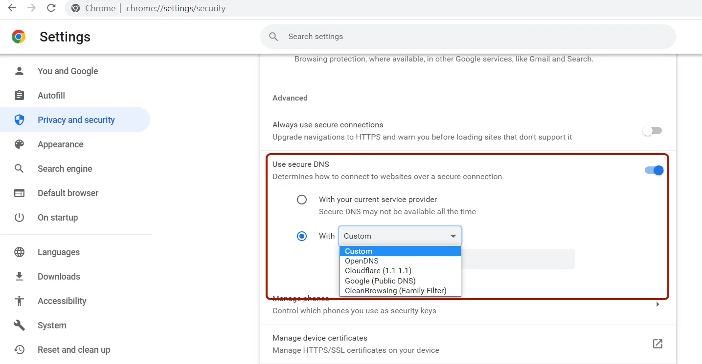Open the secure DNS provider dropdown

pyautogui.click(x=400, y=236)
